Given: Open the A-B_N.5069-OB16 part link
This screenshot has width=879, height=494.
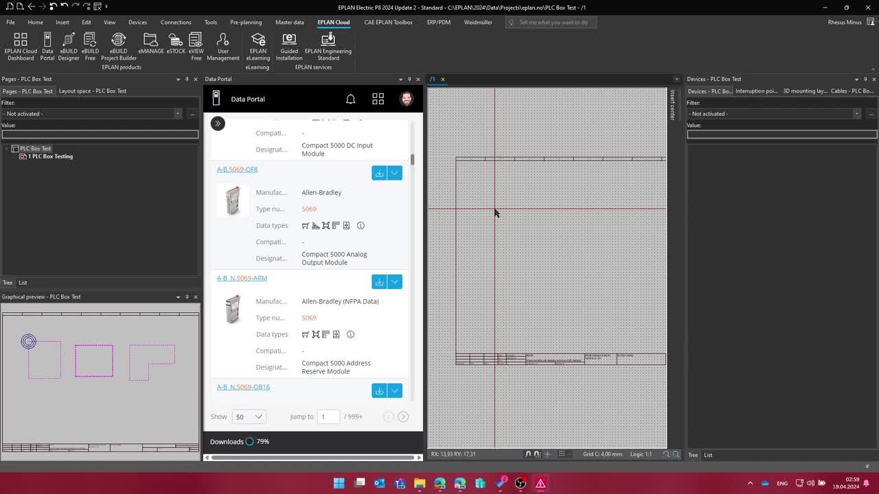Looking at the screenshot, I should [x=243, y=387].
